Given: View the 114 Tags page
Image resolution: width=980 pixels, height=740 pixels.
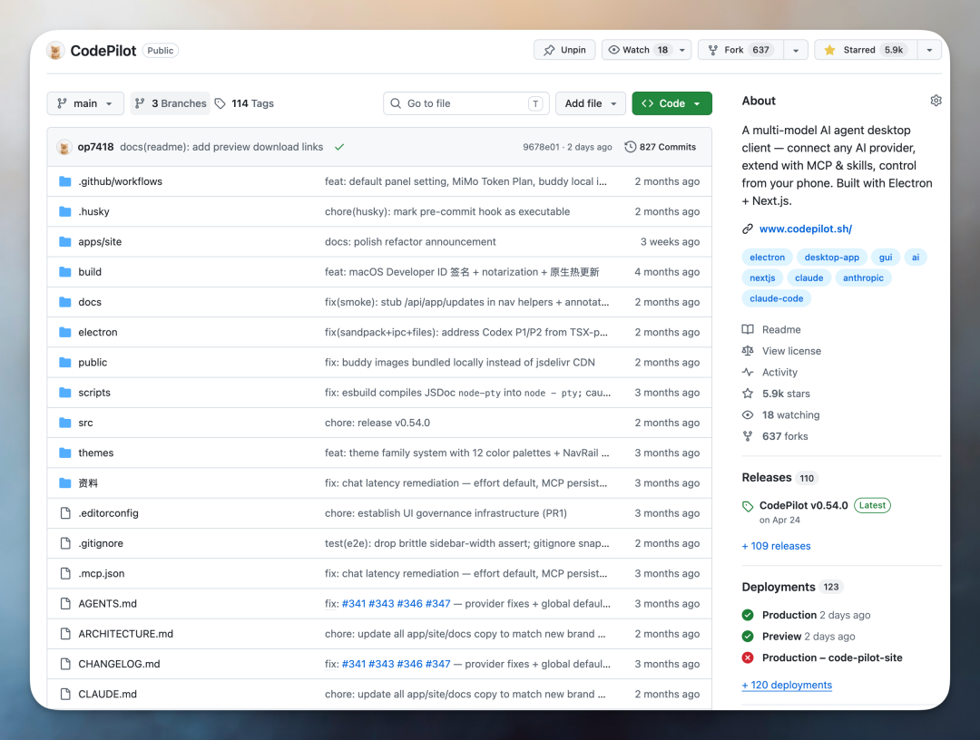Looking at the screenshot, I should (244, 103).
